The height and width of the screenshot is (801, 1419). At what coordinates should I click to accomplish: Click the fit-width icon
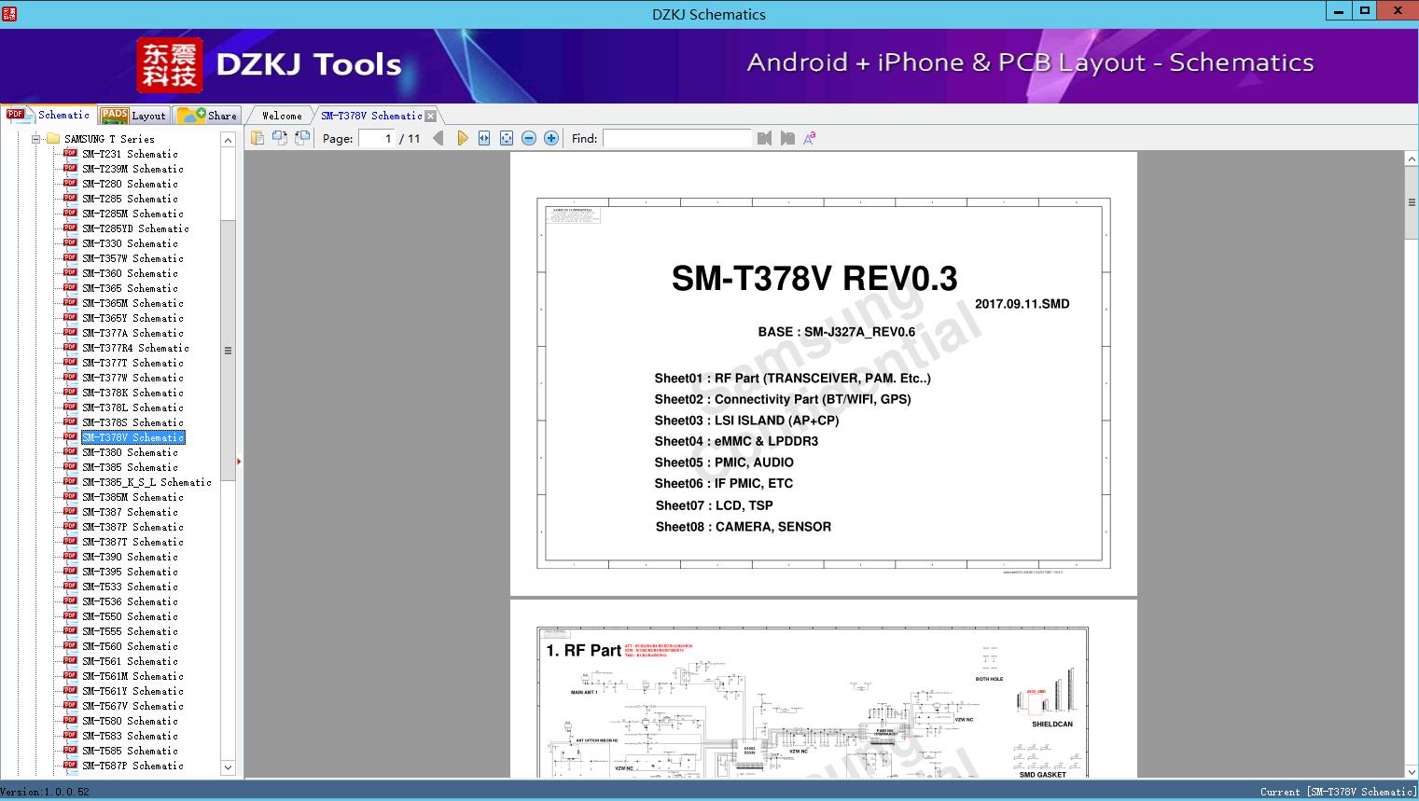coord(484,138)
